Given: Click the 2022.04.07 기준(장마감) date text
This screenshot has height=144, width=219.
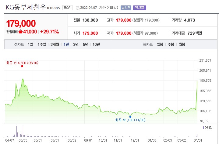Looking at the screenshot, I should pos(99,8).
